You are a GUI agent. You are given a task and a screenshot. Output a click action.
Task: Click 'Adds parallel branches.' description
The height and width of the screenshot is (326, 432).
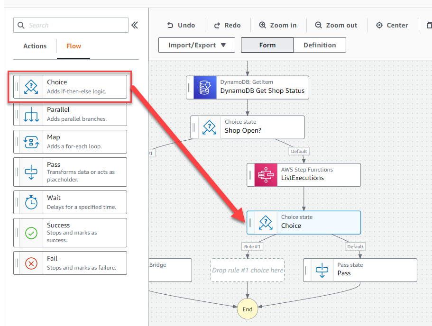tap(77, 119)
